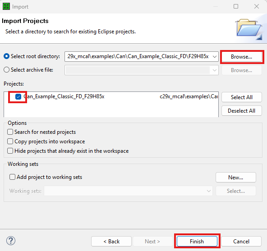Viewport: 267px width, 251px height.
Task: Uncheck Can_Example_Classic_FD_F29H85x project checkbox
Action: [18, 96]
